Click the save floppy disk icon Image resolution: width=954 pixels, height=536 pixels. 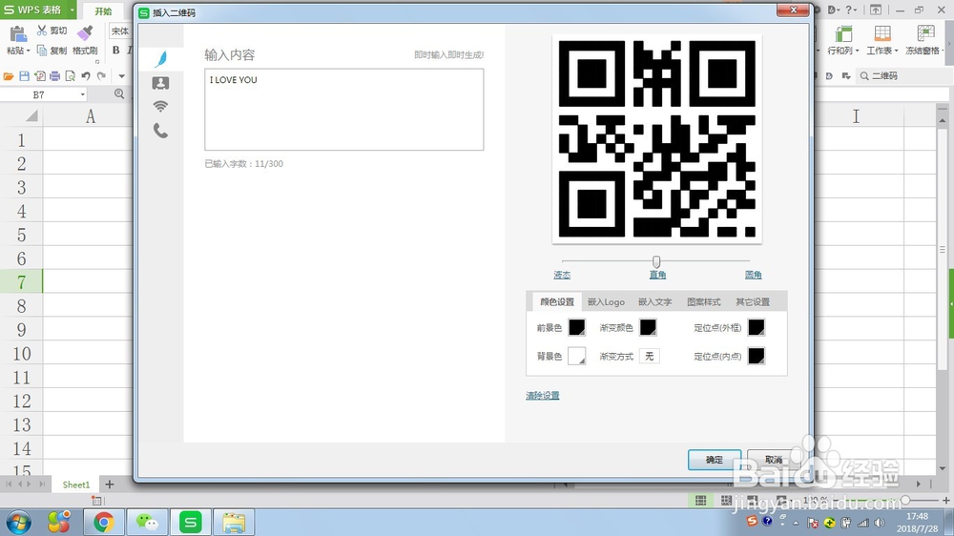pos(25,76)
